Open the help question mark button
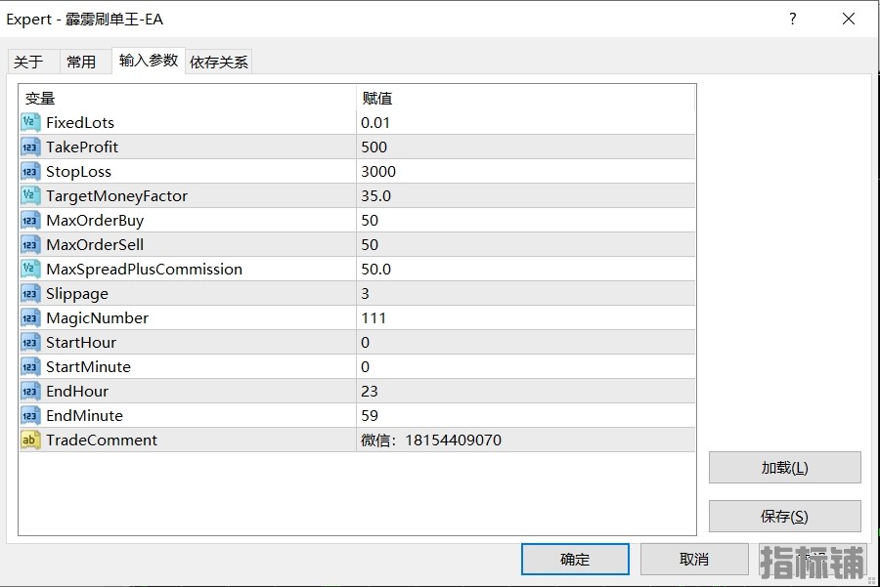 coord(792,20)
